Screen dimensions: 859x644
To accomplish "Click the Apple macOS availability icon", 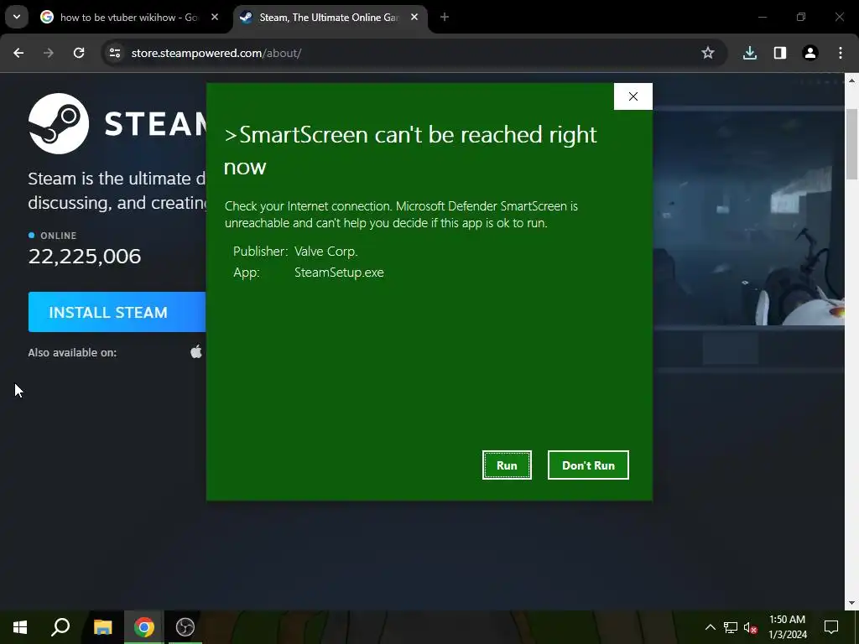I will click(196, 351).
